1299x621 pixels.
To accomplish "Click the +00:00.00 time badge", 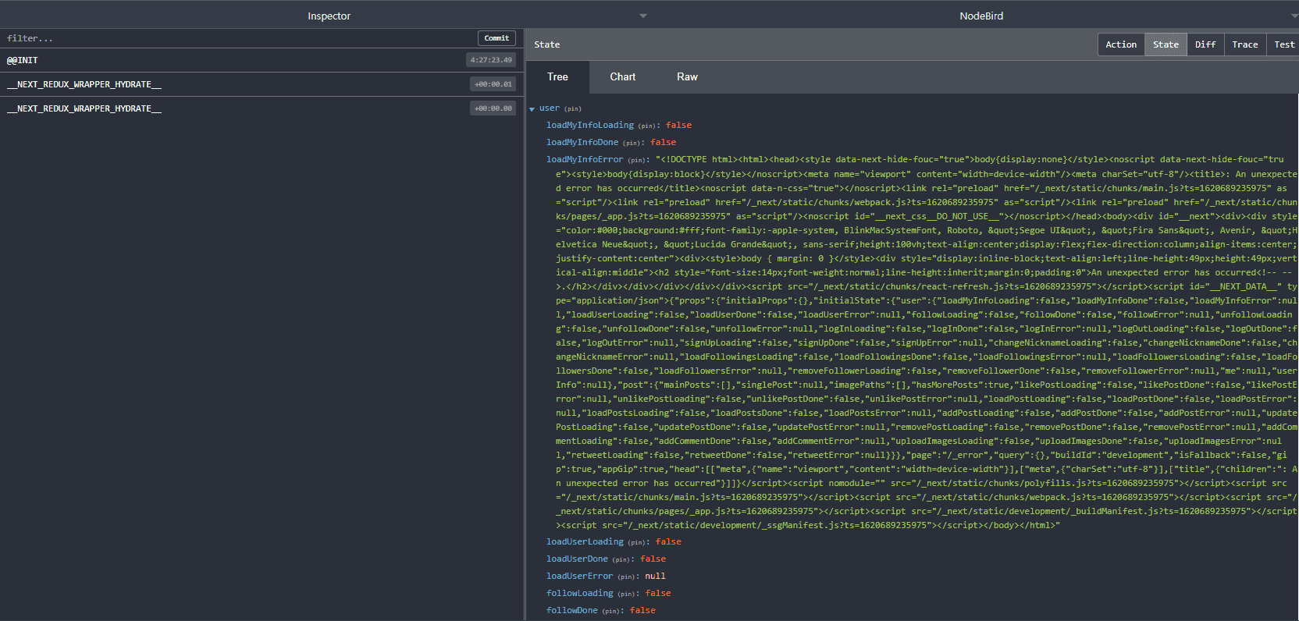I will [493, 108].
